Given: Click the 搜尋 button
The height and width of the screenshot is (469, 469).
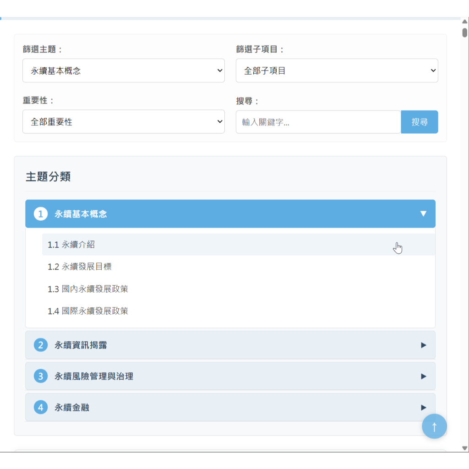Looking at the screenshot, I should [x=419, y=122].
